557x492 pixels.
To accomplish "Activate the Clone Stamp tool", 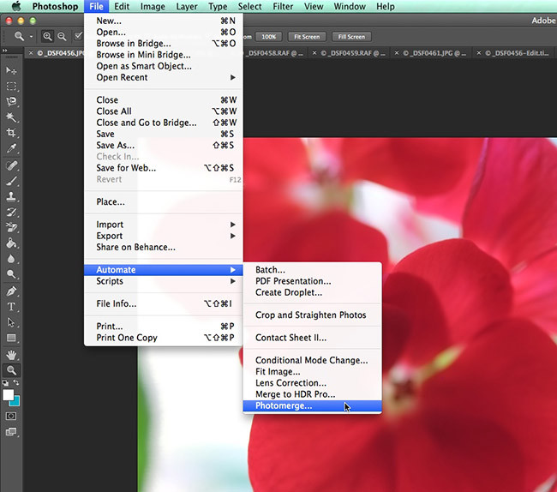I will click(x=12, y=196).
